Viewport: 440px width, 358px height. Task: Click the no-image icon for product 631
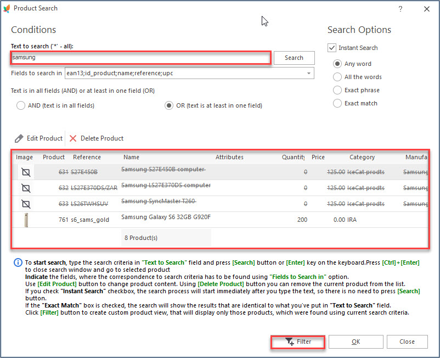(x=26, y=172)
